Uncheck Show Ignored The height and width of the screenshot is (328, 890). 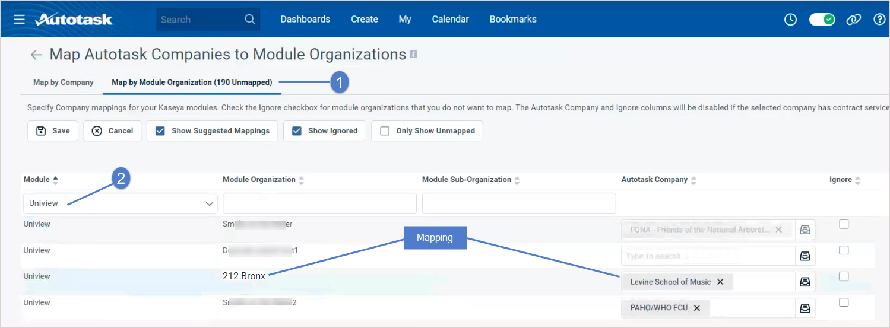pyautogui.click(x=297, y=131)
